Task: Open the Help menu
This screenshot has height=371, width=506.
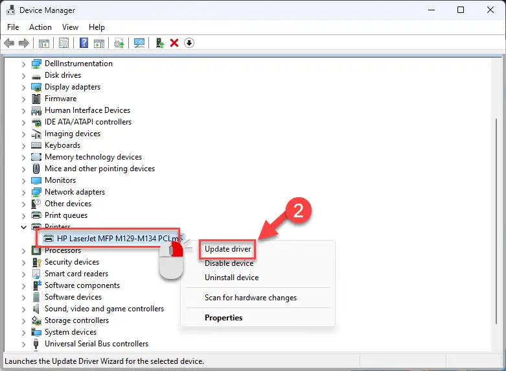Action: tap(97, 27)
